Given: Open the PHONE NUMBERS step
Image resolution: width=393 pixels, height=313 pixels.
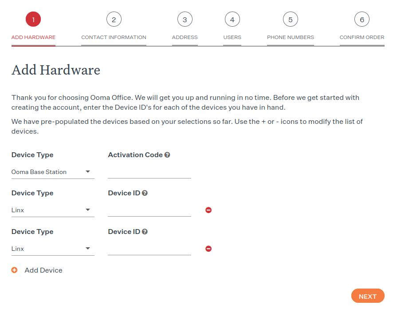Looking at the screenshot, I should click(x=290, y=37).
